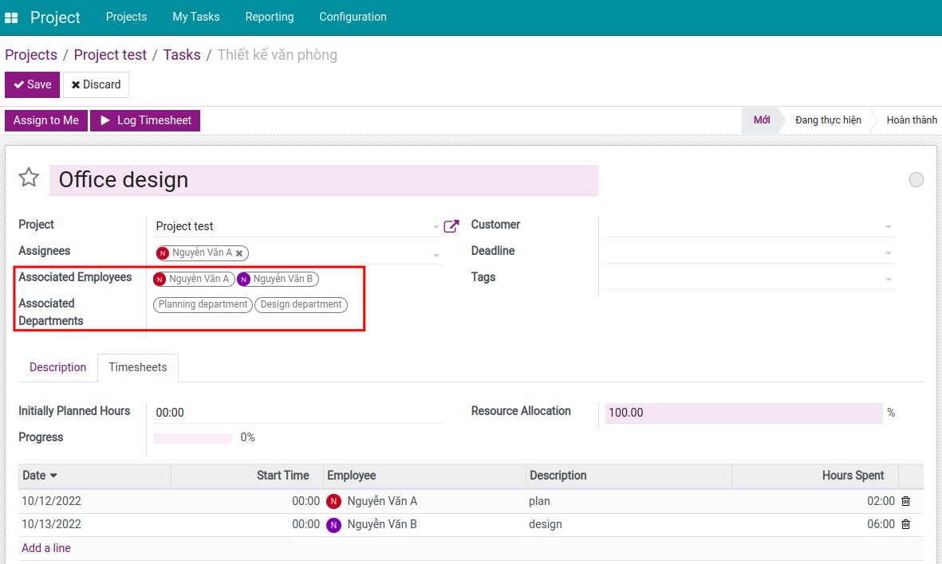Star the Office design task as favorite
942x564 pixels.
(29, 178)
